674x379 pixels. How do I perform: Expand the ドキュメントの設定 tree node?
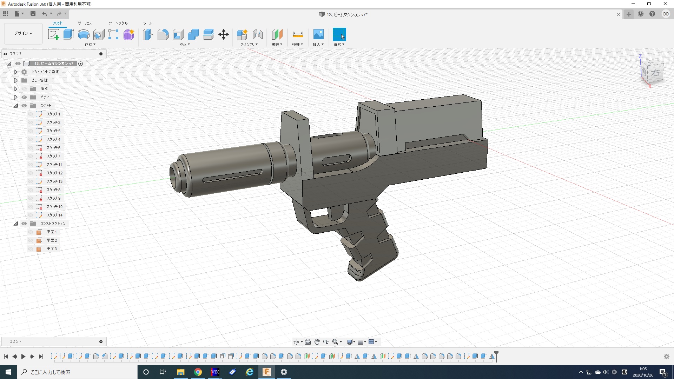coord(15,72)
